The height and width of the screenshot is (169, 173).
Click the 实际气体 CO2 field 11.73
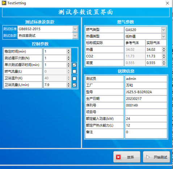(154, 56)
